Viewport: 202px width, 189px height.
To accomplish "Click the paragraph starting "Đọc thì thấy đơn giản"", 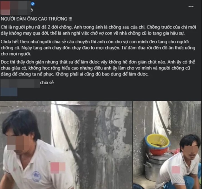I will click(x=98, y=68).
